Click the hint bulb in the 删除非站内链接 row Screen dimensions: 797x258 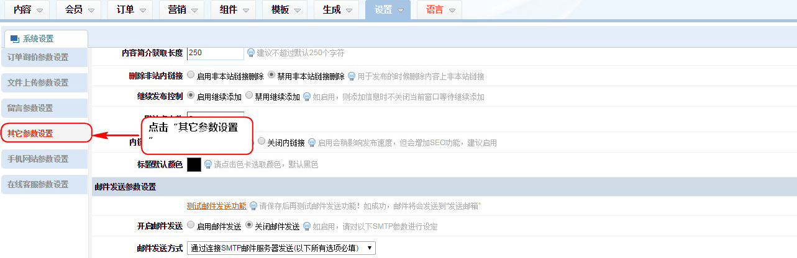[x=352, y=76]
